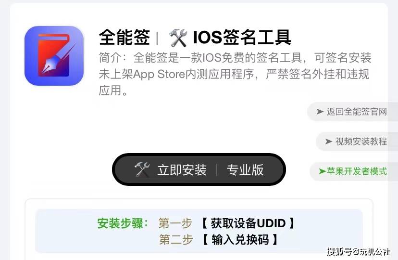Click the 安装步骤 label

pyautogui.click(x=123, y=223)
